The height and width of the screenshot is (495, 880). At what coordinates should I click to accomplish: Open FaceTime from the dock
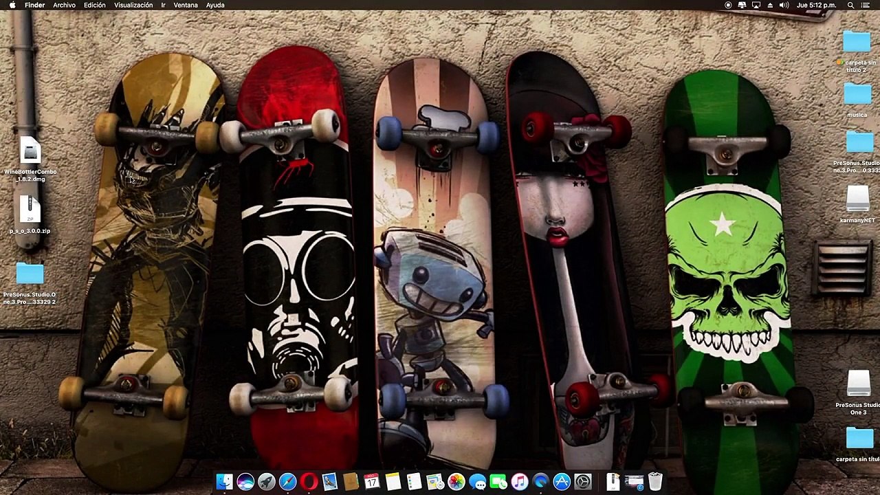click(x=498, y=482)
